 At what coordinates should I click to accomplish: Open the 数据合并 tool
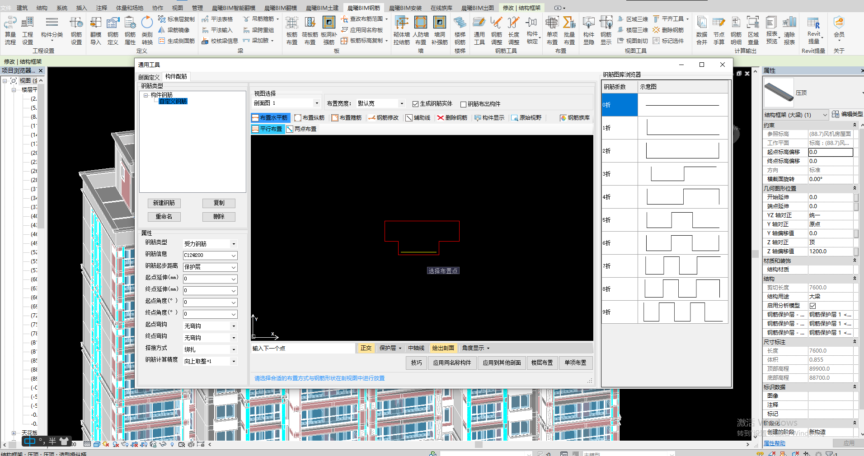point(702,30)
